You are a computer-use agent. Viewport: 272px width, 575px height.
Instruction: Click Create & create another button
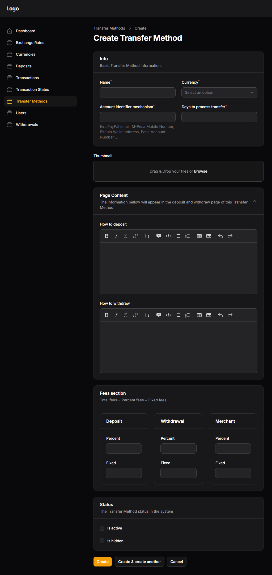tap(139, 562)
